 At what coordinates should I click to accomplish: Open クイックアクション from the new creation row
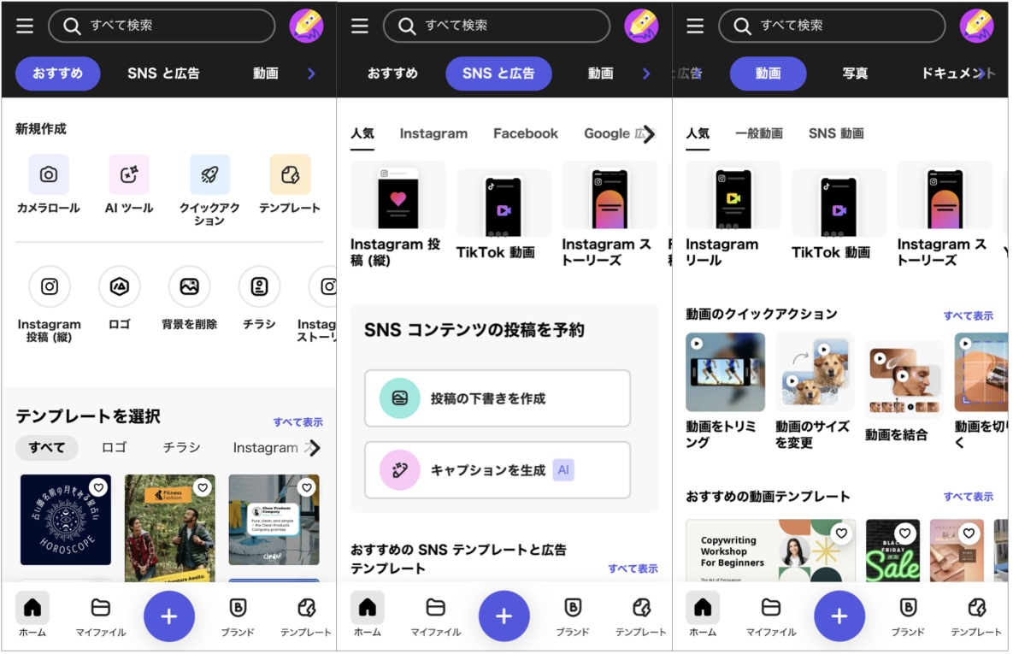coord(209,174)
